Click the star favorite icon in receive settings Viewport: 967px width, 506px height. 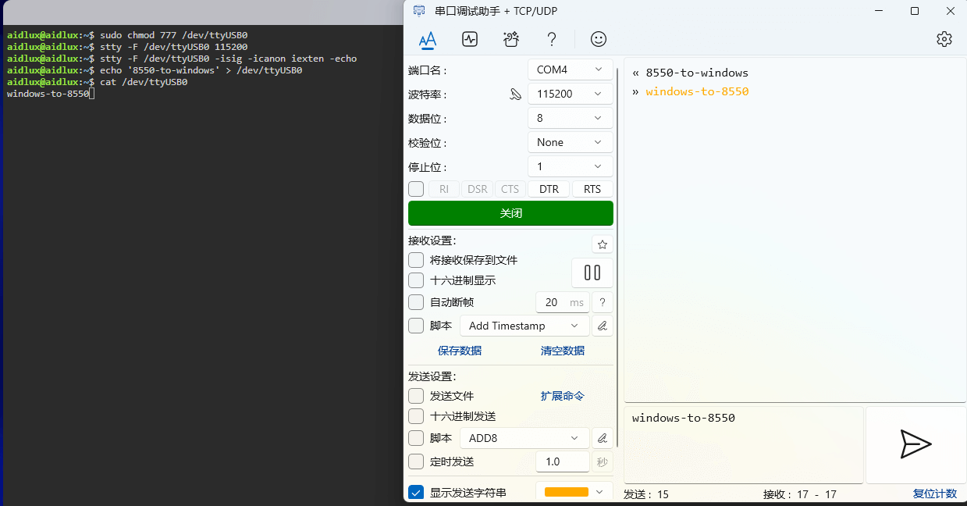(602, 244)
